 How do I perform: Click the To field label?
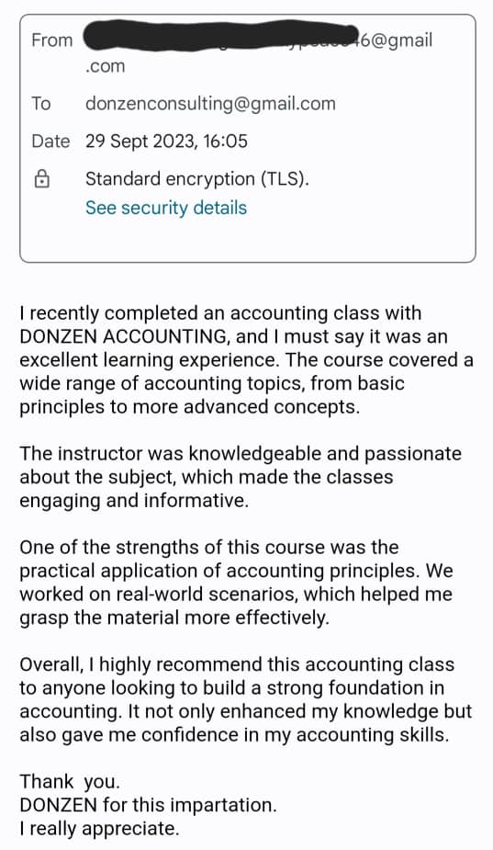[x=41, y=104]
